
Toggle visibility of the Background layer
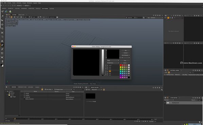click(165, 103)
